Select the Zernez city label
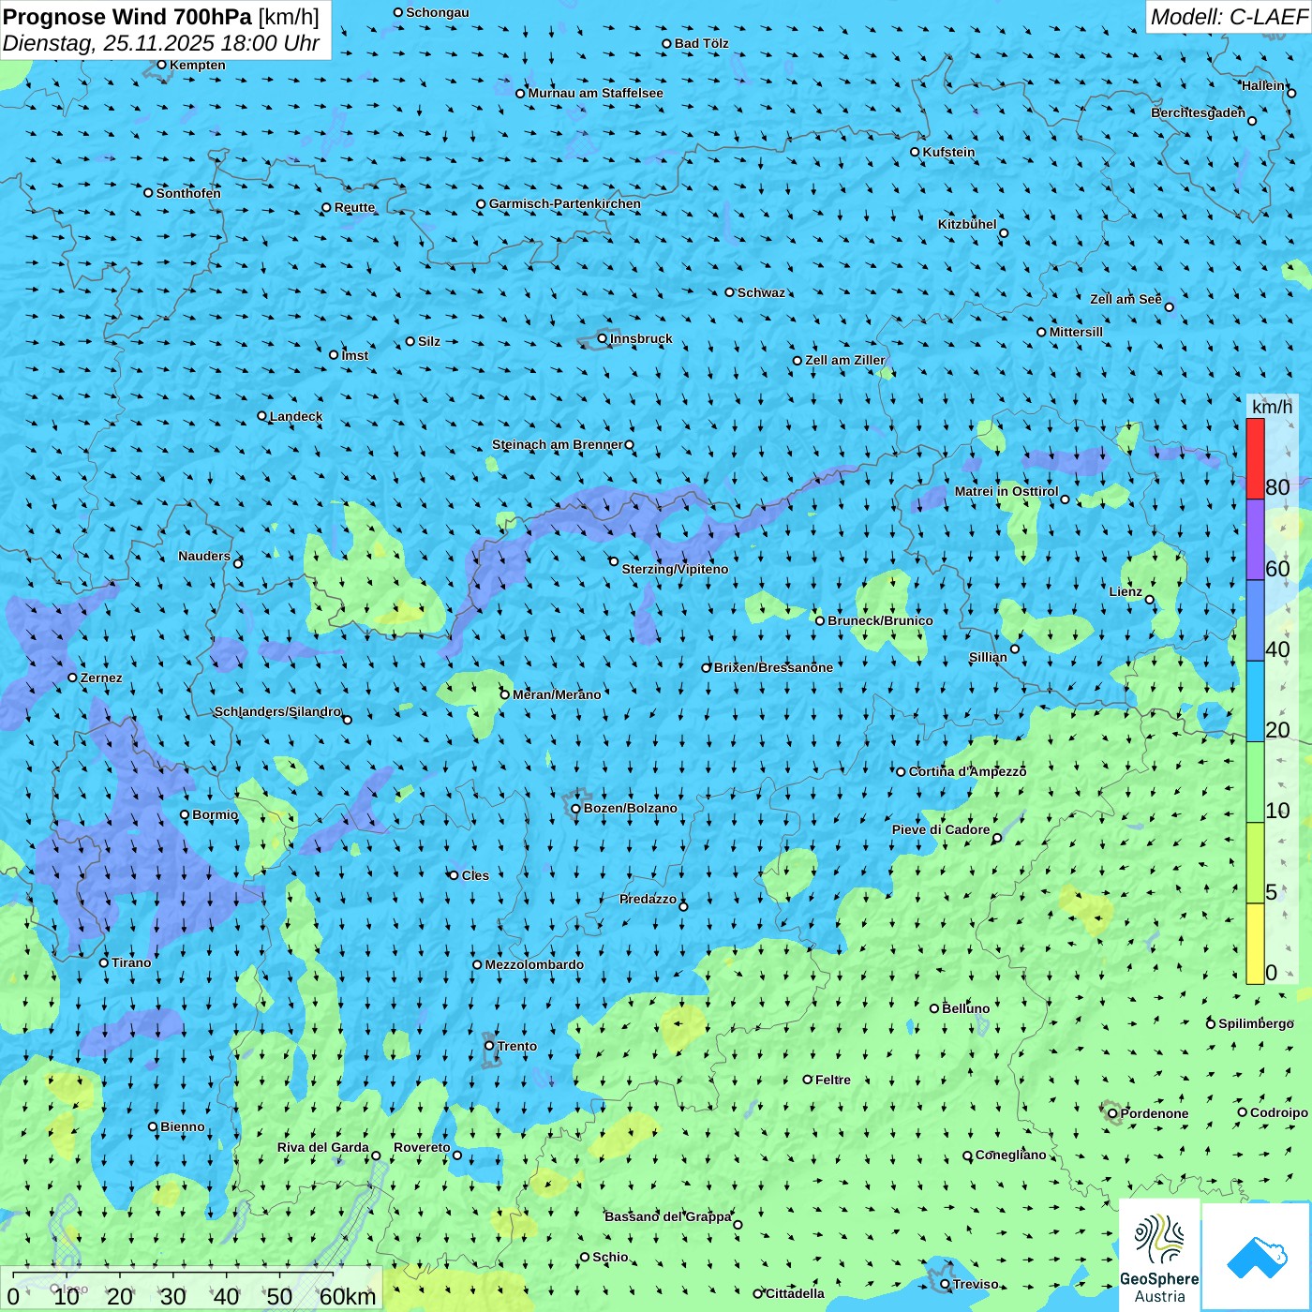This screenshot has height=1312, width=1312. [101, 678]
